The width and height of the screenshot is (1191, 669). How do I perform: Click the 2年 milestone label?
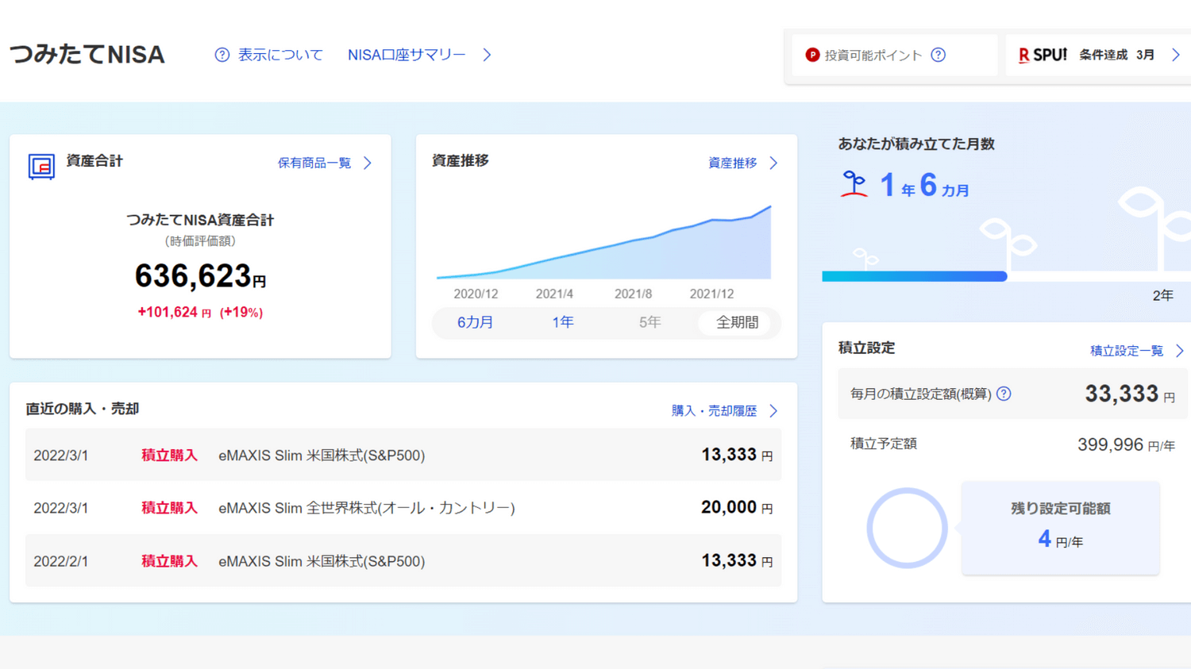point(1162,295)
